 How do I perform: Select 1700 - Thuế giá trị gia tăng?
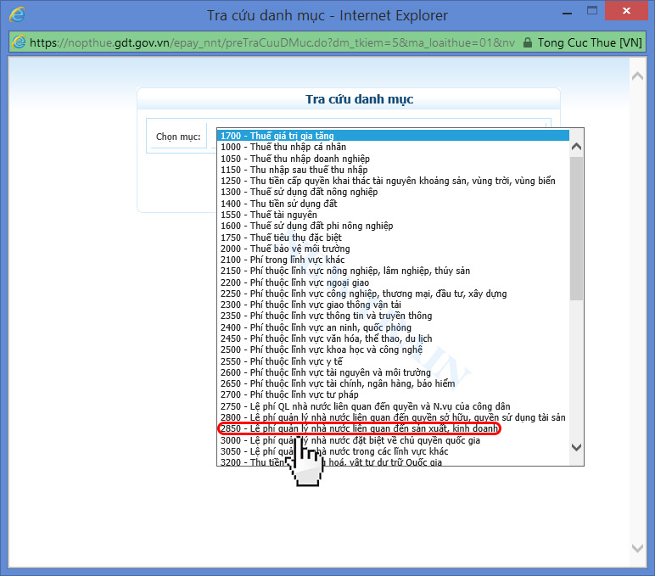click(395, 136)
